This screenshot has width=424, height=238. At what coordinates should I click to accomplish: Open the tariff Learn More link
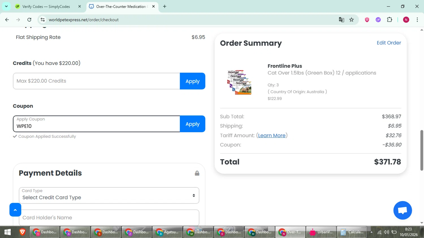(272, 136)
